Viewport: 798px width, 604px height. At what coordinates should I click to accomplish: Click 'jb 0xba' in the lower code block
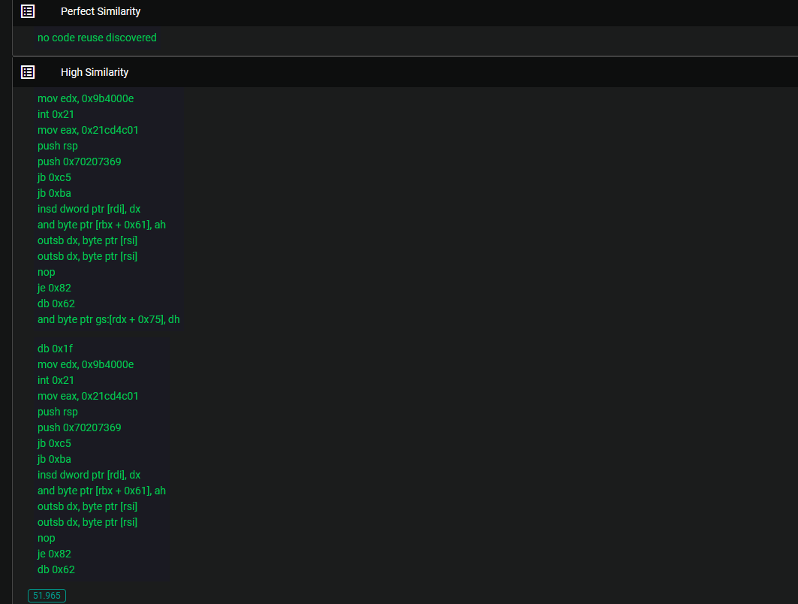(54, 459)
